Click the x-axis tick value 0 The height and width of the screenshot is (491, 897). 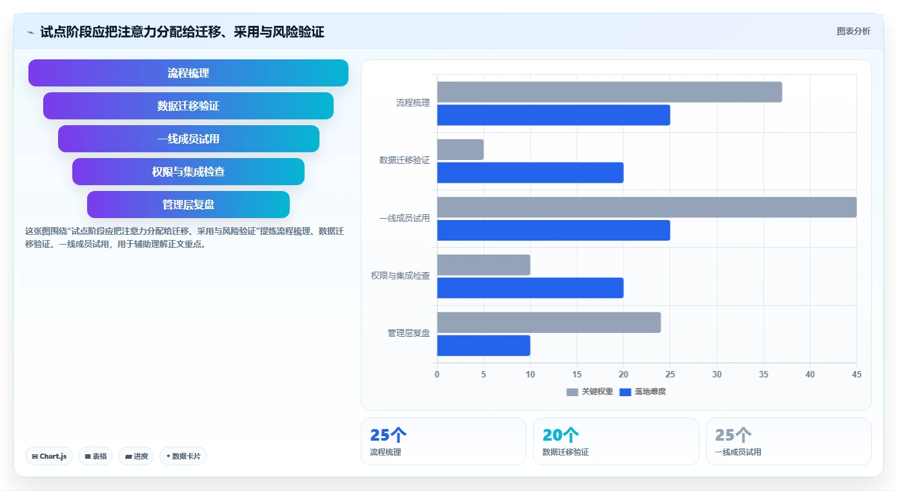(x=437, y=375)
